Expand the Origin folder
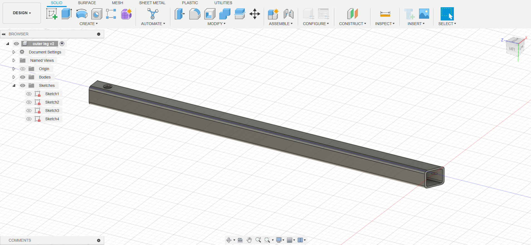The height and width of the screenshot is (245, 531). pos(14,69)
